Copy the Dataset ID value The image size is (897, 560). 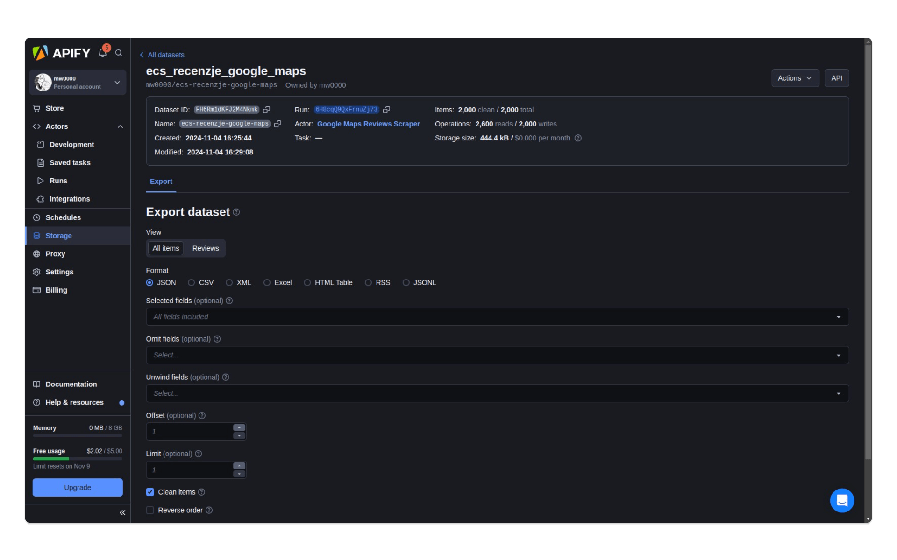267,110
